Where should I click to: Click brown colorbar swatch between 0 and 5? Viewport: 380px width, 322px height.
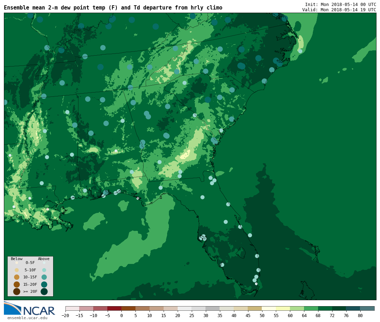[x=129, y=308]
